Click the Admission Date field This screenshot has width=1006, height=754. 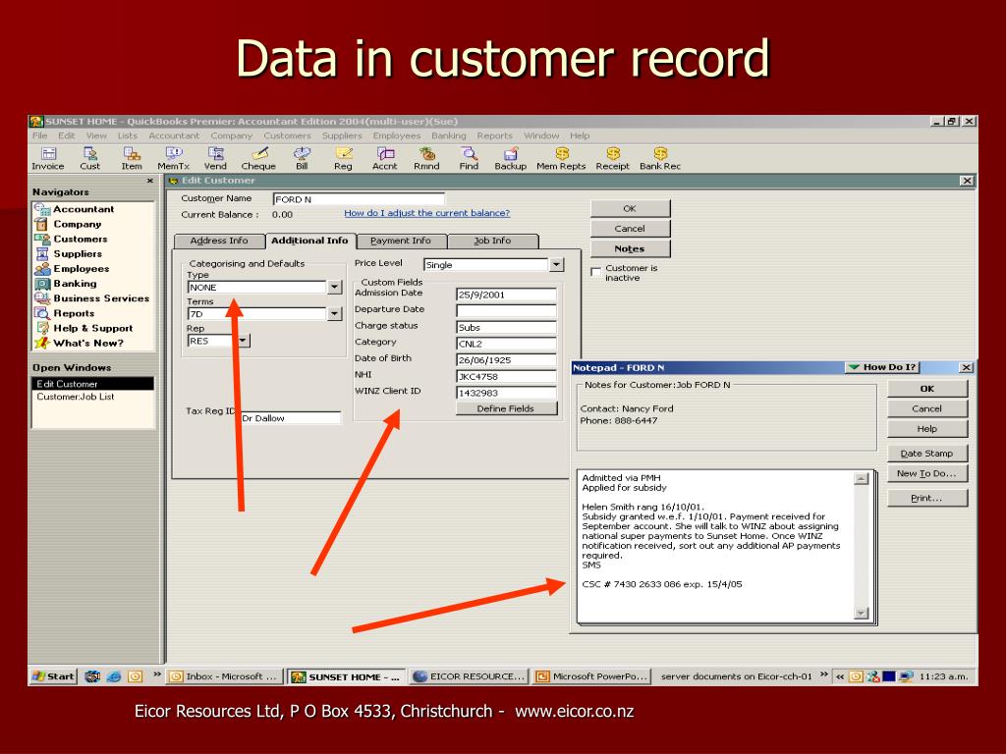point(506,295)
